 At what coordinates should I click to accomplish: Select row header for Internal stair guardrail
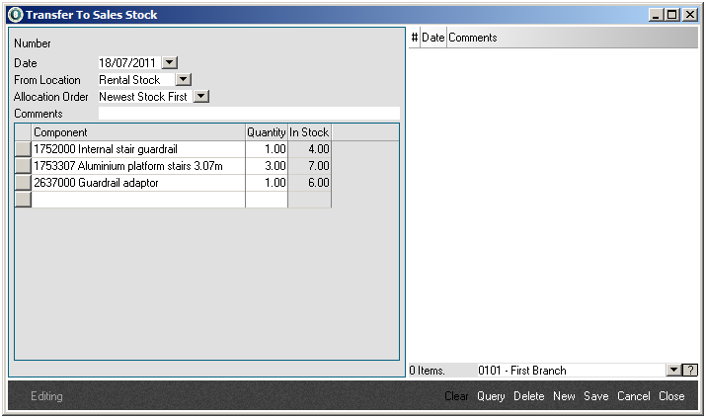tap(23, 149)
